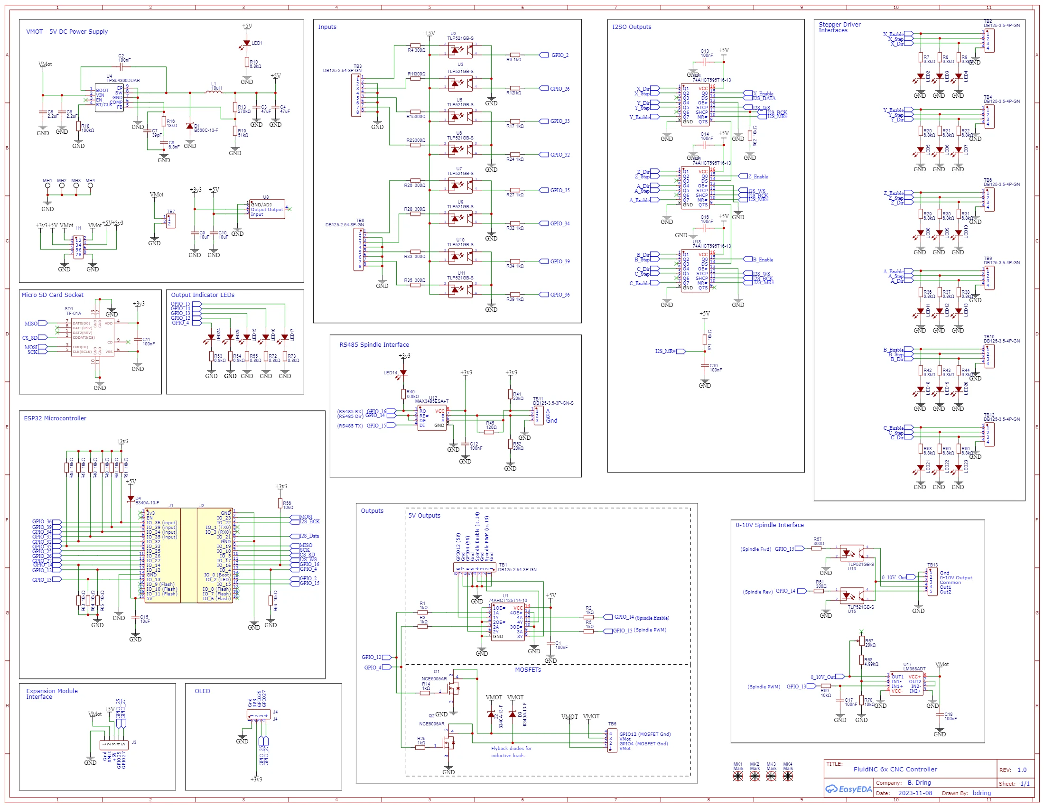Click the H1 eight-pin header symbol

(78, 247)
